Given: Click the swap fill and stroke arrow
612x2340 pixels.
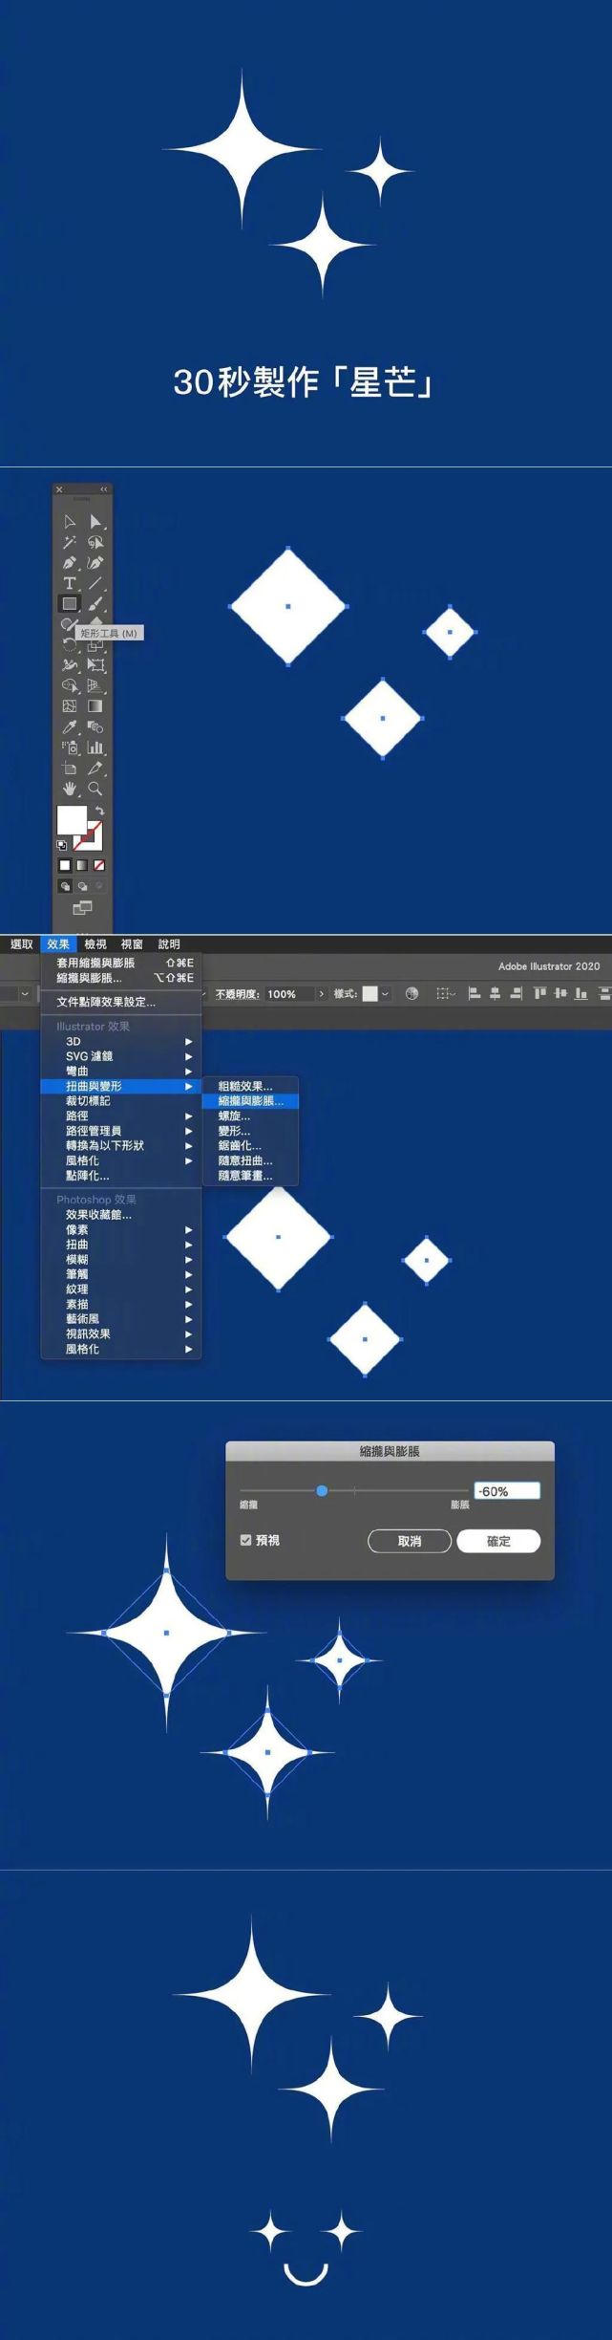Looking at the screenshot, I should click(x=99, y=812).
